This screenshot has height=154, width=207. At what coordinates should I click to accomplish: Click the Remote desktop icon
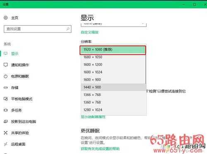click(6, 144)
